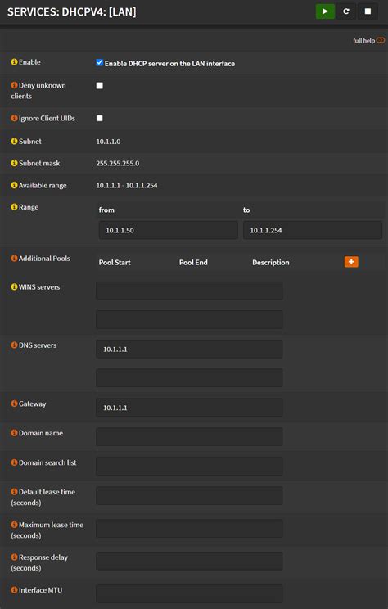Stop the DHCPv4 service
This screenshot has width=388, height=609.
point(368,11)
